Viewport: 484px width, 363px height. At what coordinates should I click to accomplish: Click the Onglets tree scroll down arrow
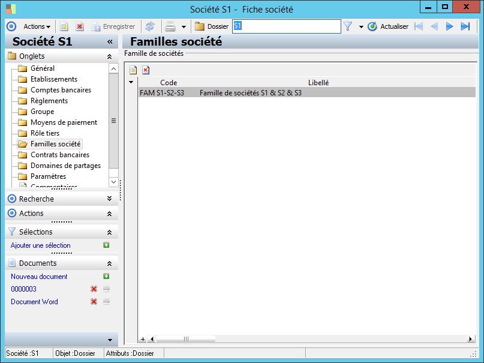113,182
